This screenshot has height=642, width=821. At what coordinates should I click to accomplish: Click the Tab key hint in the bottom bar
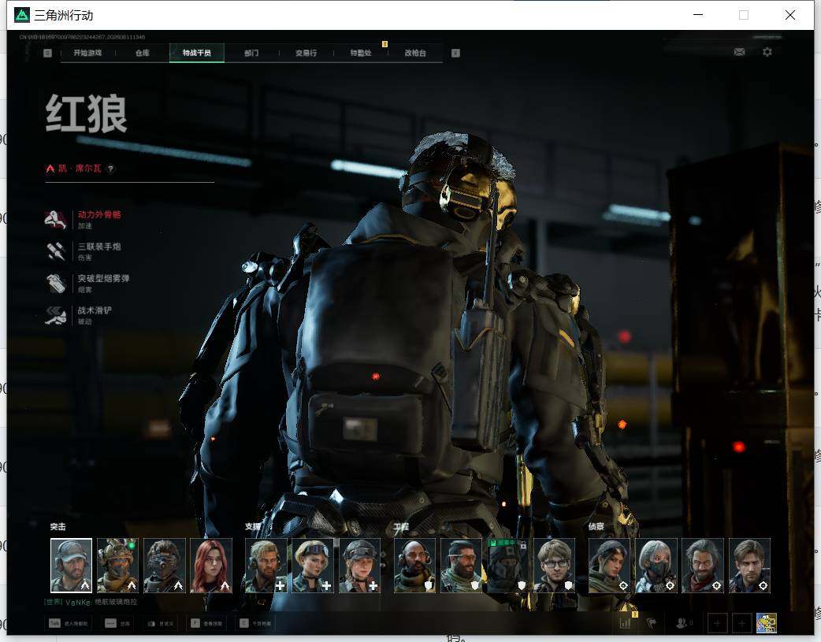[x=69, y=623]
